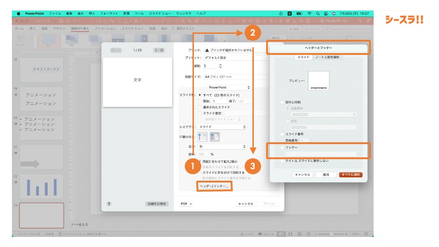Click the Wi-Fi icon in menu bar
The width and height of the screenshot is (439, 247).
[x=309, y=14]
